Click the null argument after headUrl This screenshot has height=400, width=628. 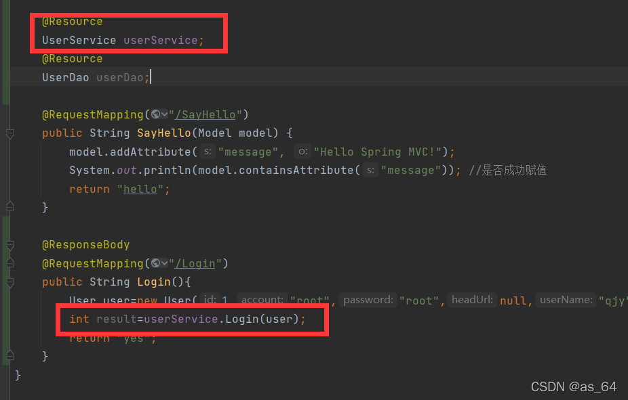pyautogui.click(x=513, y=301)
